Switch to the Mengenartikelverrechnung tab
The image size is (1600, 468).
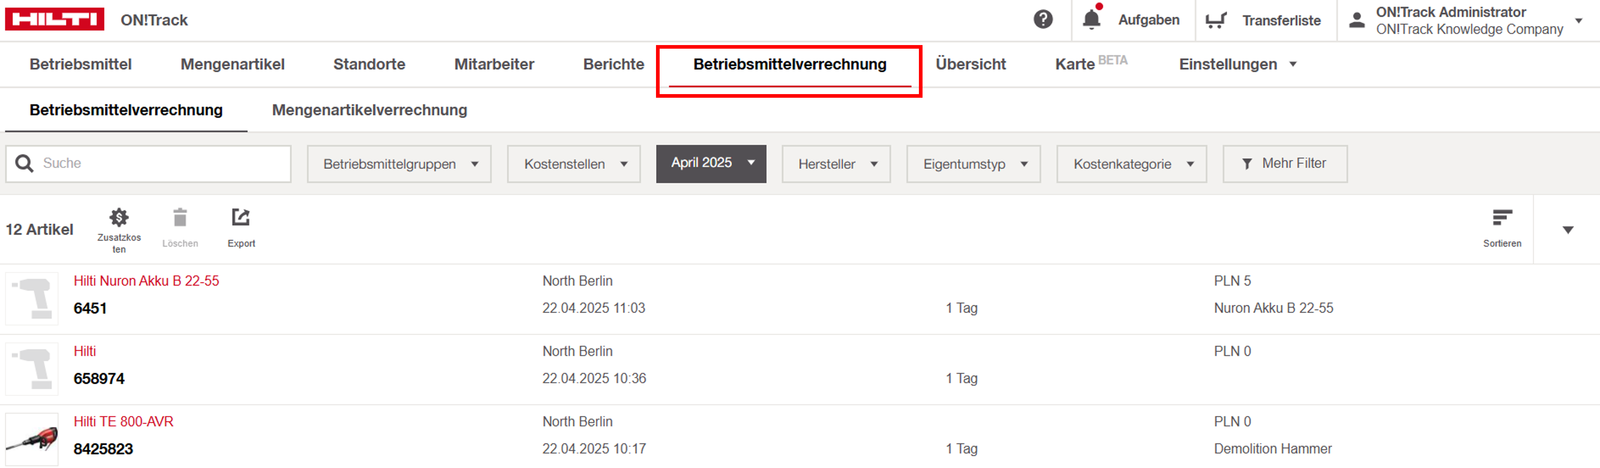pyautogui.click(x=369, y=110)
